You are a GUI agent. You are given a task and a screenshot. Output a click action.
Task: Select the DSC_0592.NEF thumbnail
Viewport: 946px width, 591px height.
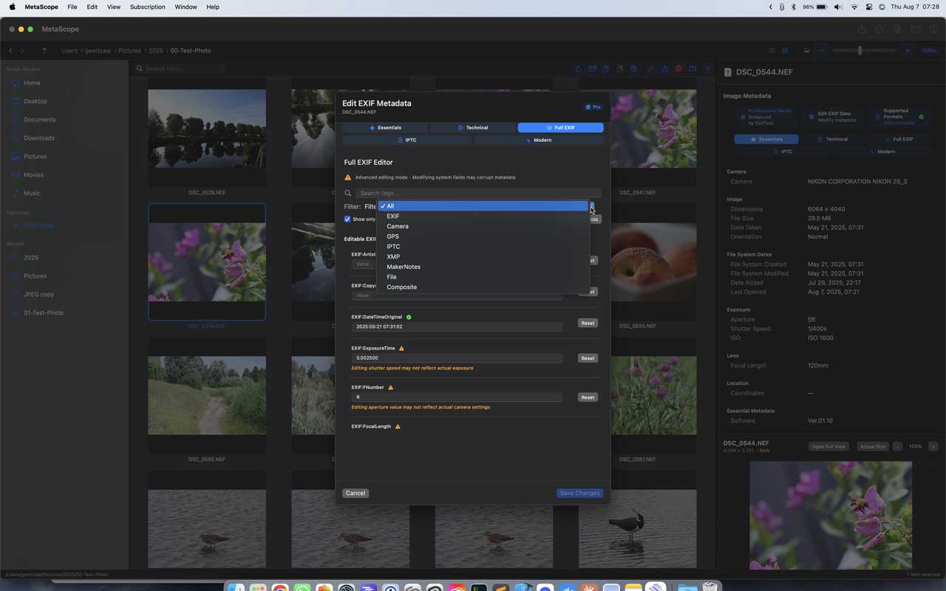pos(207,395)
